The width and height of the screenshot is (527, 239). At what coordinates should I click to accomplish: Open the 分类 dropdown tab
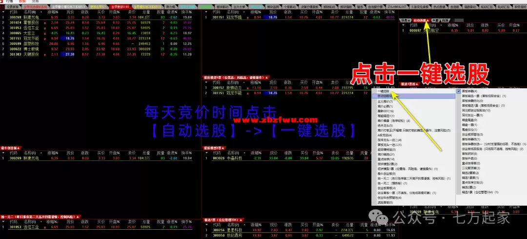pyautogui.click(x=405, y=20)
